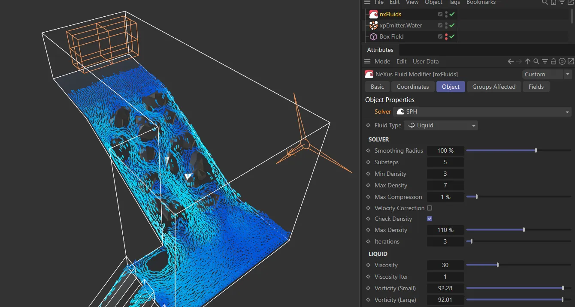Image resolution: width=575 pixels, height=307 pixels.
Task: Click the up arrow navigation icon in Attributes
Action: (x=528, y=61)
